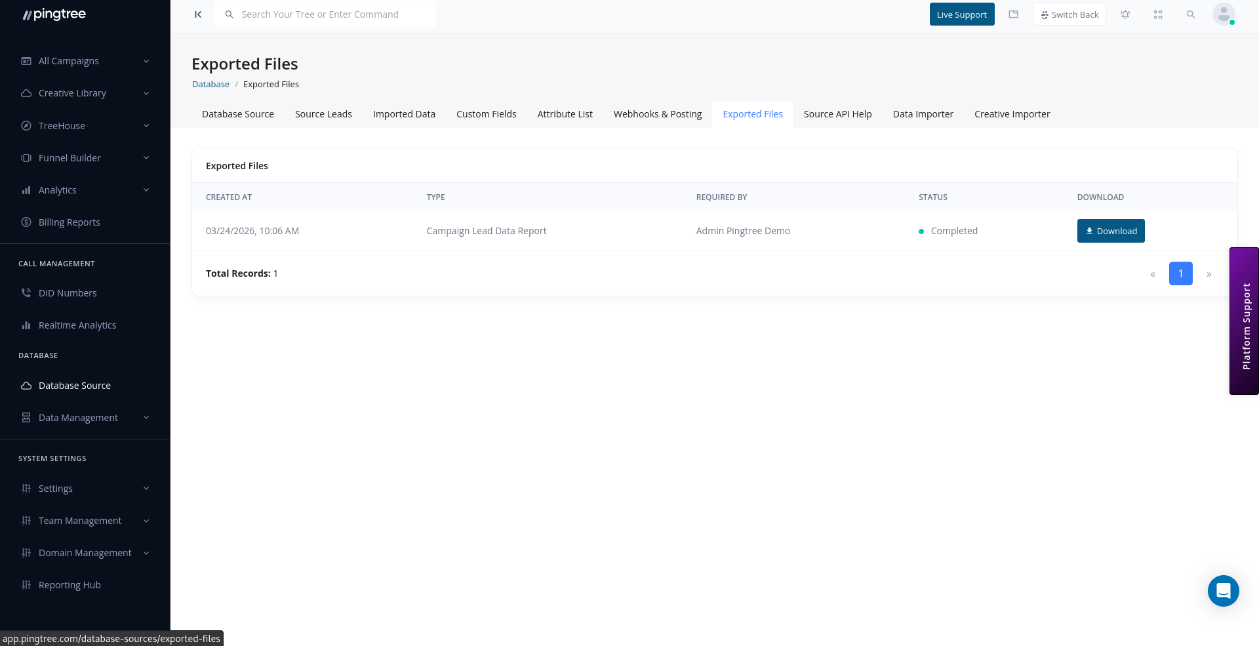Select page 1 in pagination
The image size is (1259, 646).
[x=1180, y=273]
